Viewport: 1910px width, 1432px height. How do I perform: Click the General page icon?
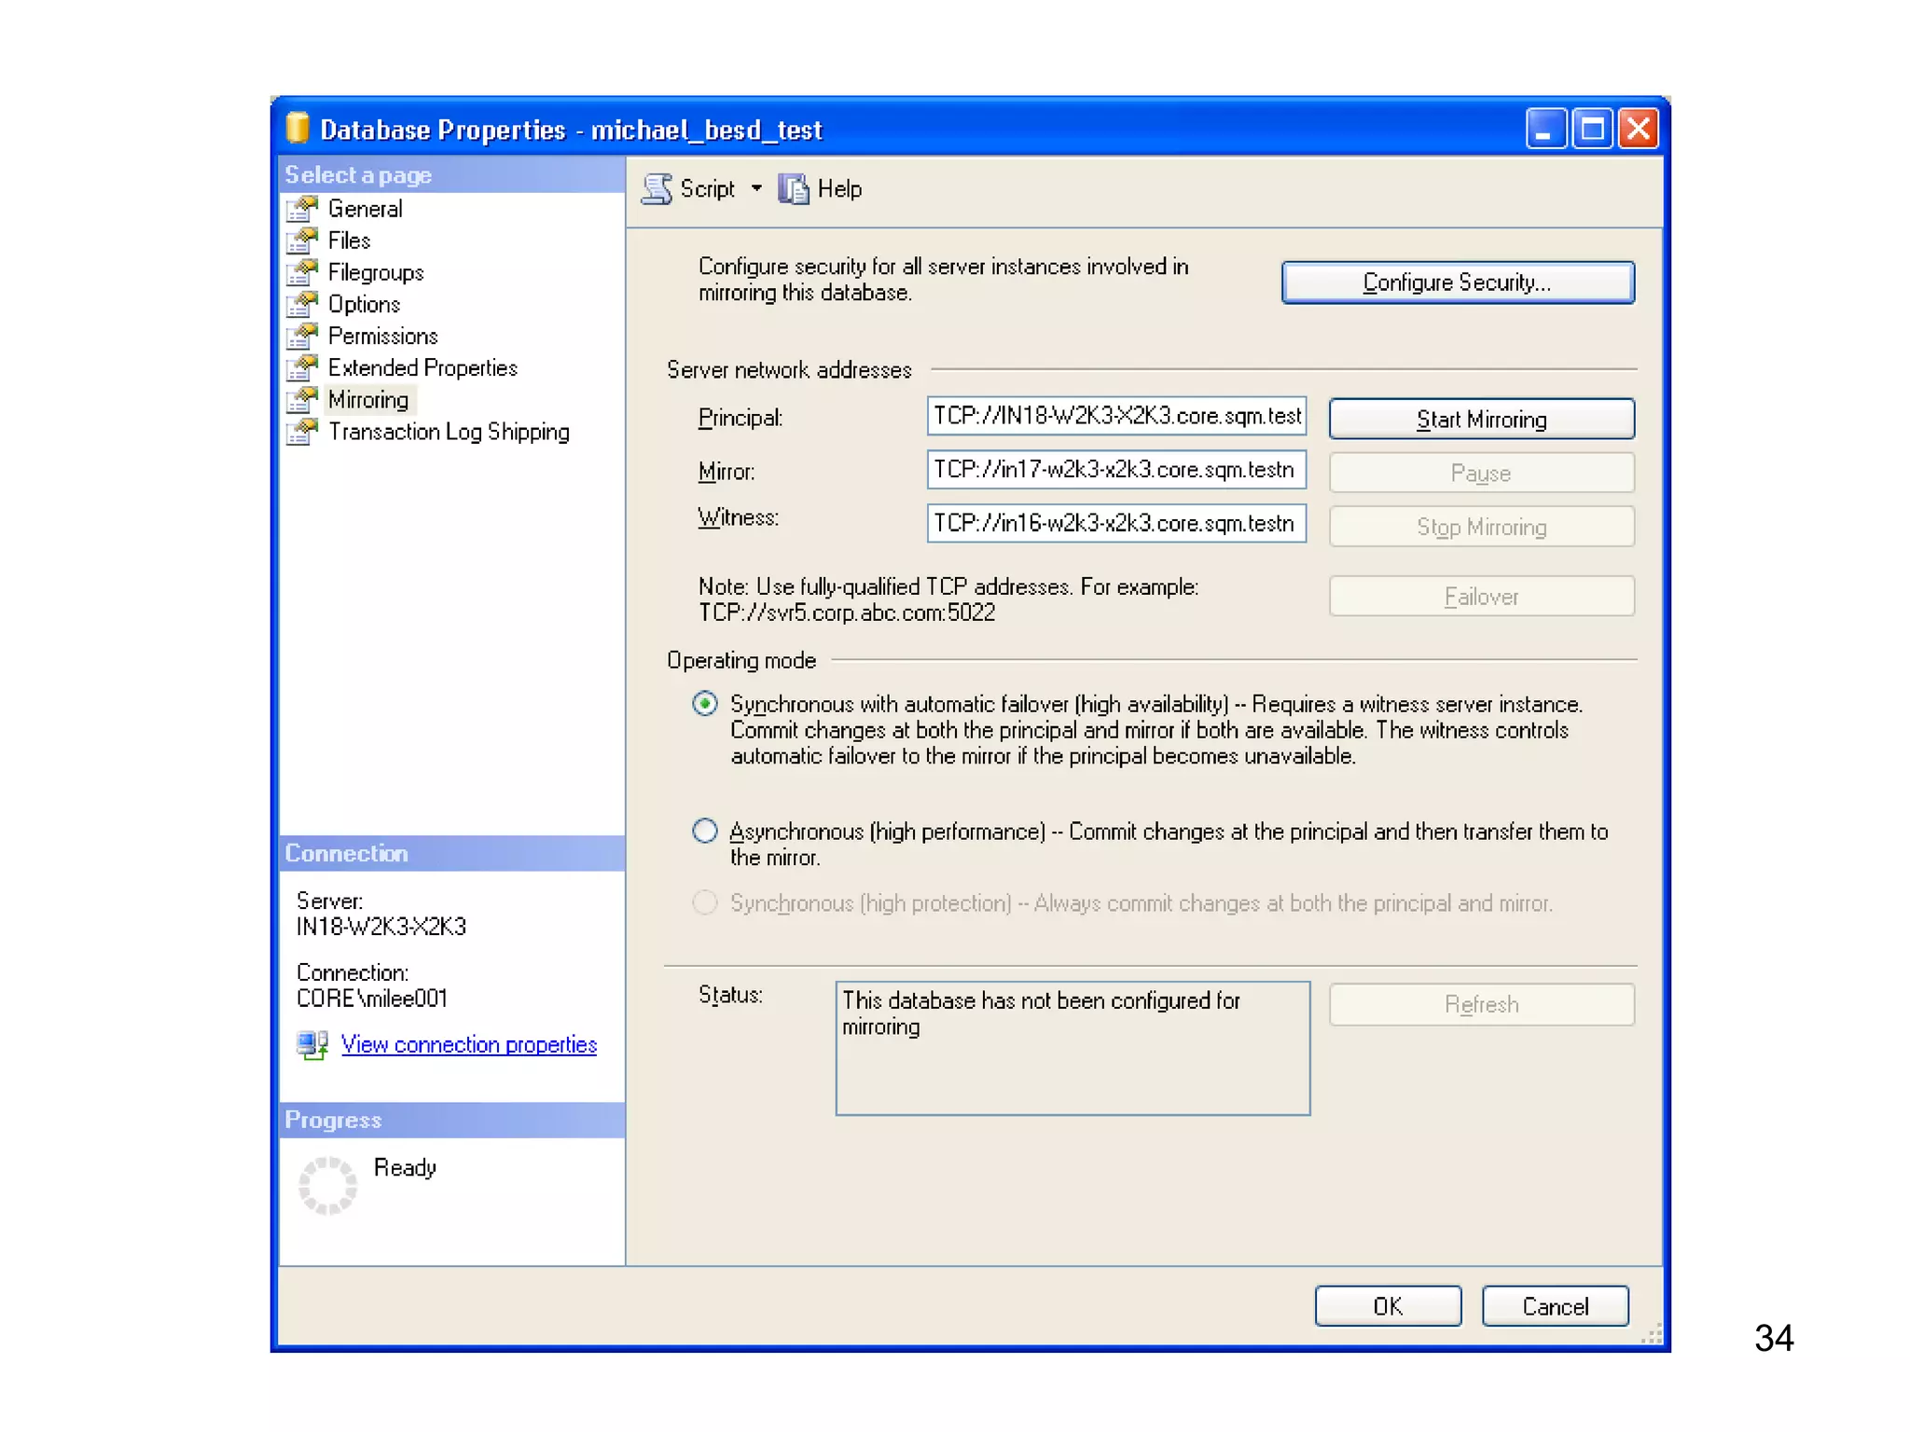[x=301, y=209]
